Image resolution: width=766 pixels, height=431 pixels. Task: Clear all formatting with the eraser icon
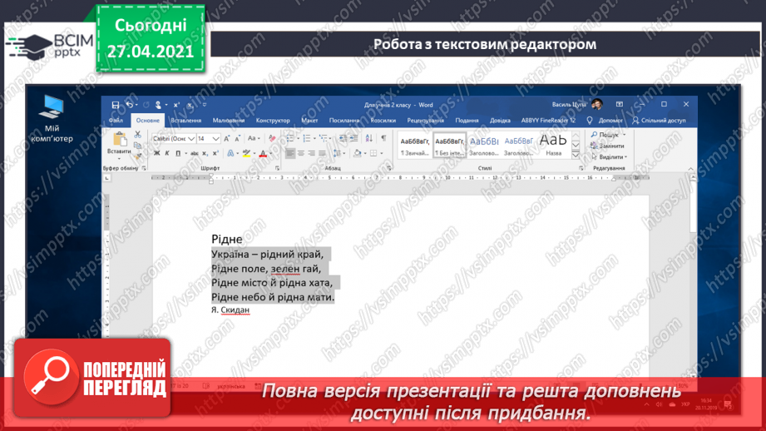pos(272,139)
